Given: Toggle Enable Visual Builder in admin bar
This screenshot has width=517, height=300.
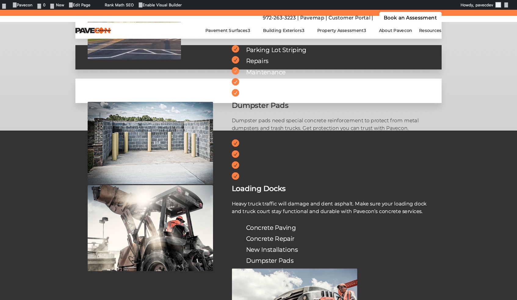Looking at the screenshot, I should pos(160,5).
